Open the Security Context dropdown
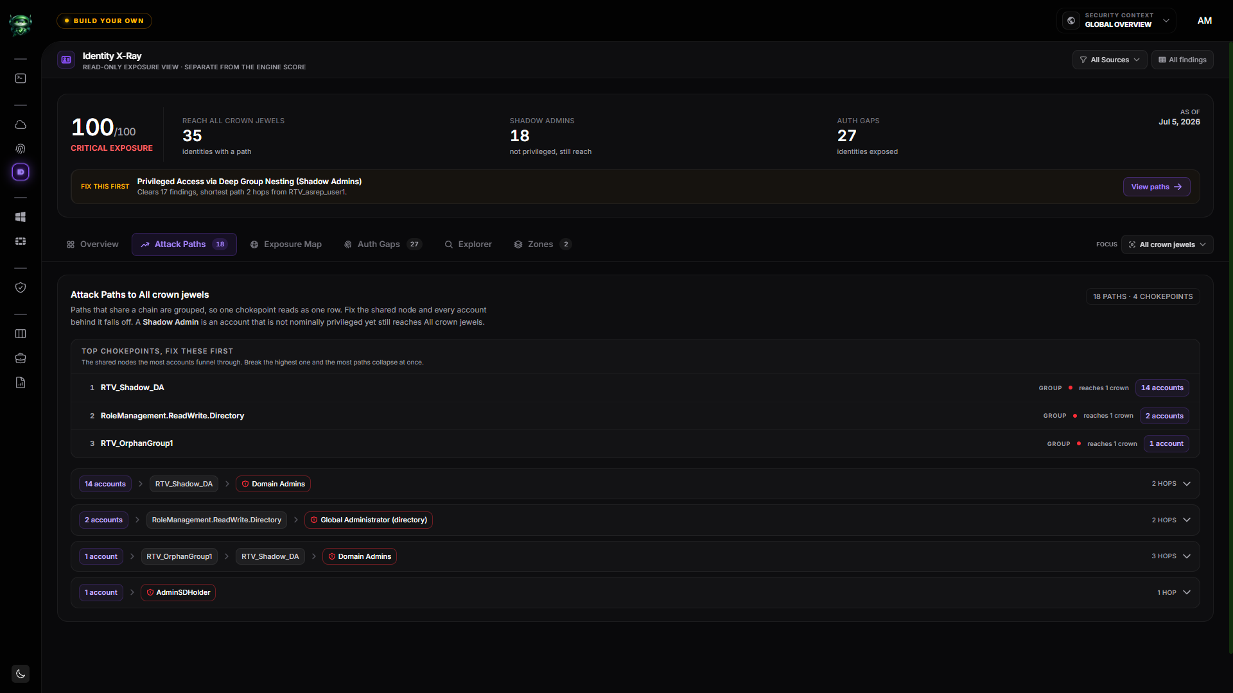Image resolution: width=1233 pixels, height=693 pixels. [1116, 20]
